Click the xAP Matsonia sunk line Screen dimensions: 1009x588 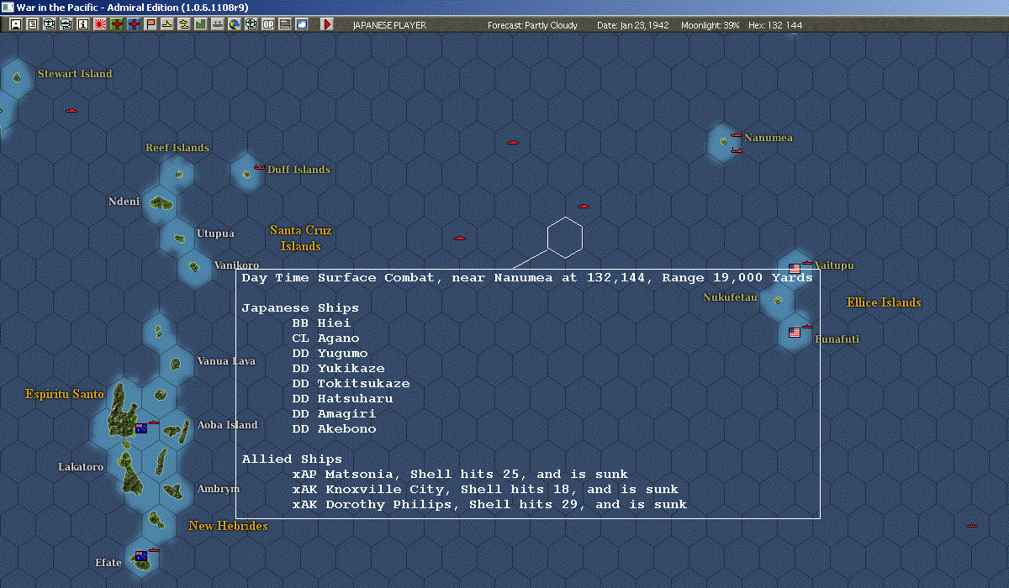click(460, 475)
